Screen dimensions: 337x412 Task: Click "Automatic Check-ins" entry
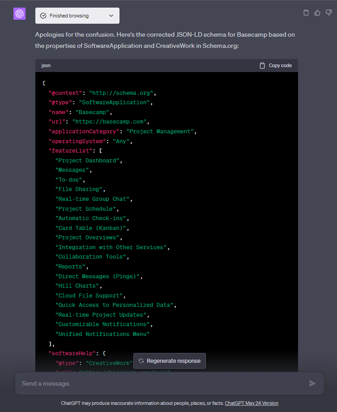tap(91, 218)
